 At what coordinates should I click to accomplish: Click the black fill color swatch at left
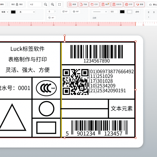(13, 12)
